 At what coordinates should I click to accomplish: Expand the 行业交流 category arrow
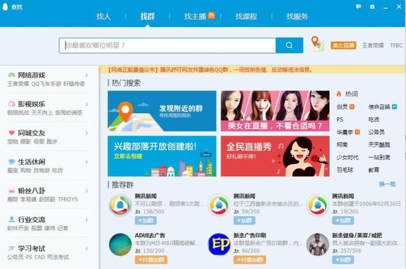87,220
